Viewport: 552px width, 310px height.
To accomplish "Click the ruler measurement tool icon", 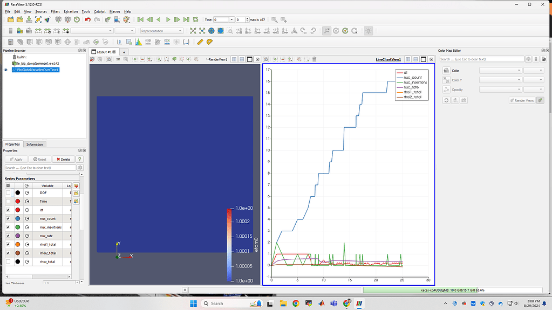I will coord(200,42).
